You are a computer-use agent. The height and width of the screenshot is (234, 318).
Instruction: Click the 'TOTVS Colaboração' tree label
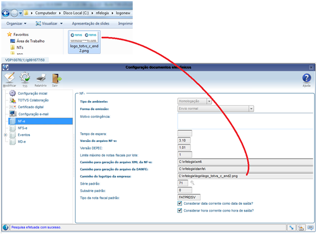pos(33,100)
